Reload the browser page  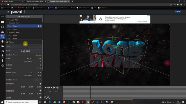coord(8,5)
